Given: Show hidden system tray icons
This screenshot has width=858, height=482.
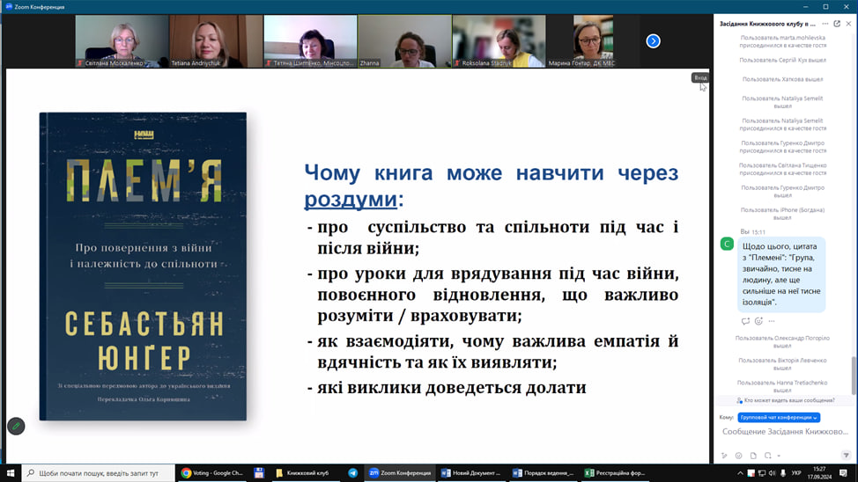Looking at the screenshot, I should click(x=740, y=473).
